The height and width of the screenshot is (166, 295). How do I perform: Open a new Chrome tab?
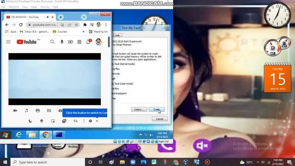tap(60, 17)
